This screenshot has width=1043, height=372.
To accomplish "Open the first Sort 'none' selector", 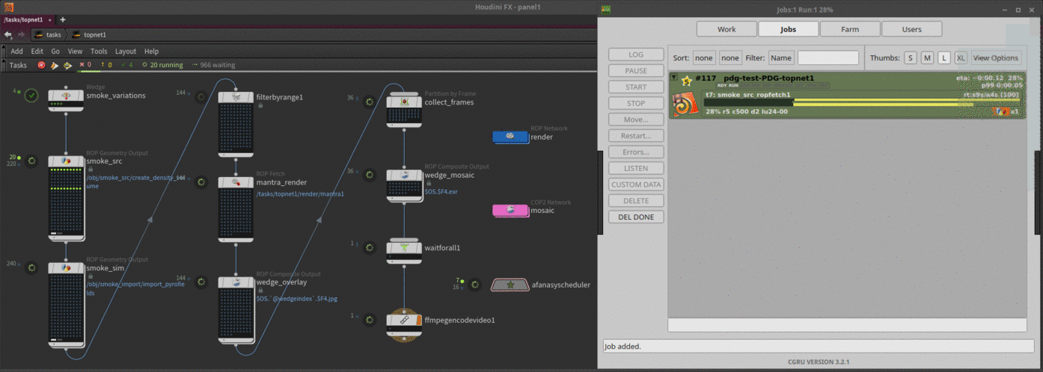I will pos(704,58).
